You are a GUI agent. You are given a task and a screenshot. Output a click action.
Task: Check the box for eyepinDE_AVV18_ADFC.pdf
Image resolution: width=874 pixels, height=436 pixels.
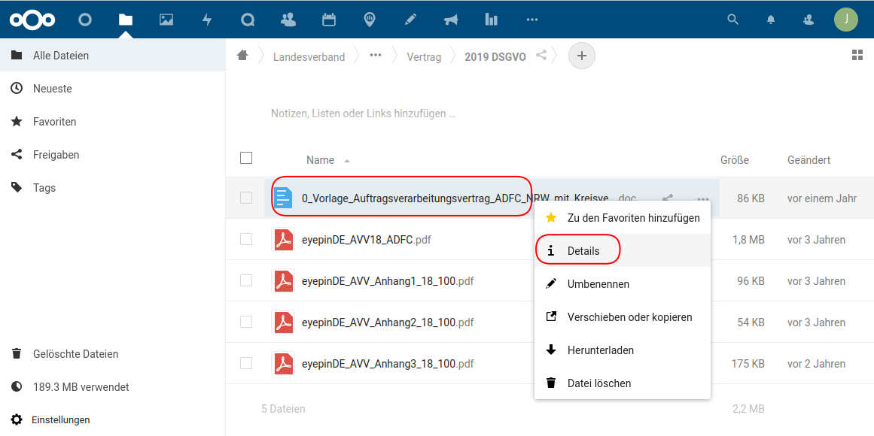[x=246, y=239]
